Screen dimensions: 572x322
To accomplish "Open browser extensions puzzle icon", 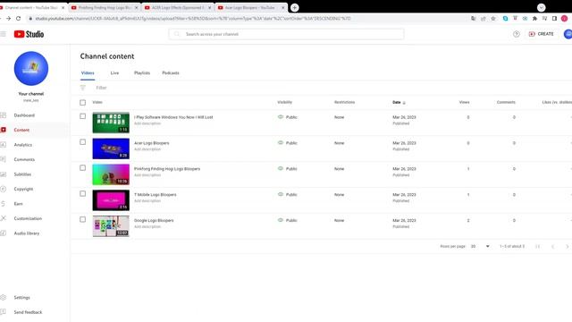I will click(534, 18).
